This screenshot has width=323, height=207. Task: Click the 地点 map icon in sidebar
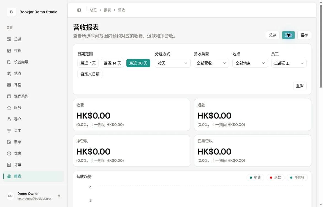pos(9,73)
